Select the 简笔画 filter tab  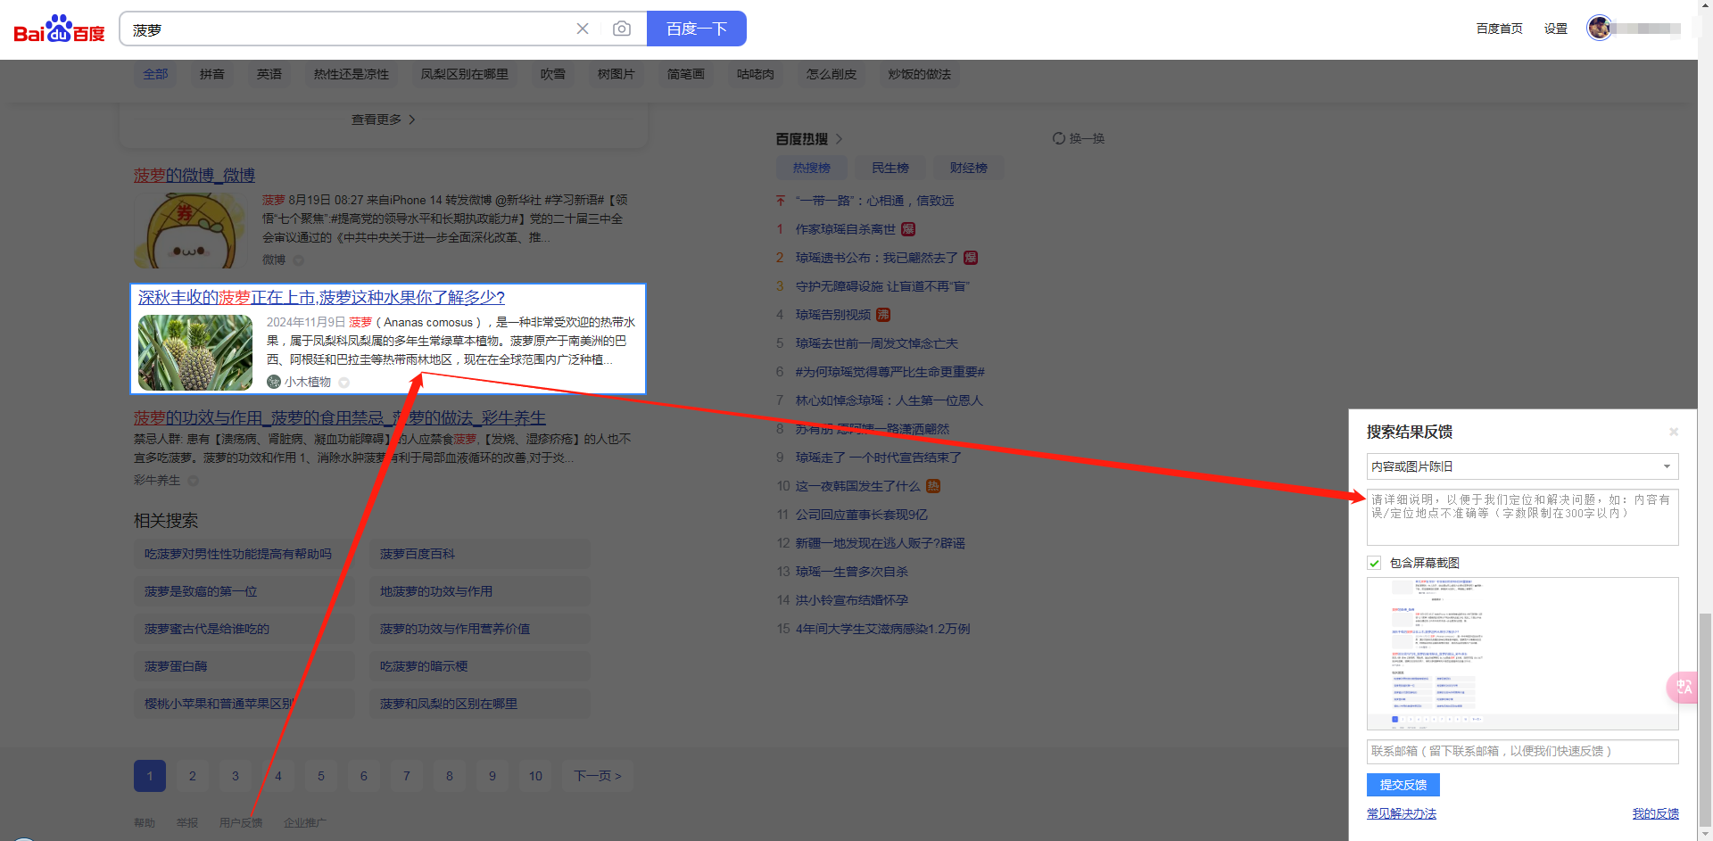point(686,74)
